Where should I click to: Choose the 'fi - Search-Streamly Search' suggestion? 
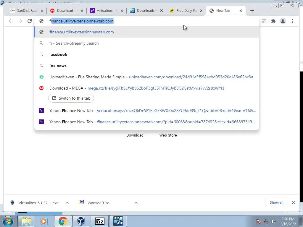[x=147, y=43]
